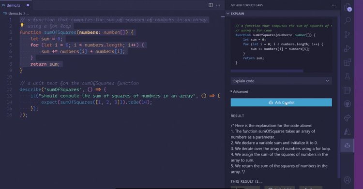Click the it("should compute the sum" line
This screenshot has width=363, height=189.
pyautogui.click(x=125, y=96)
